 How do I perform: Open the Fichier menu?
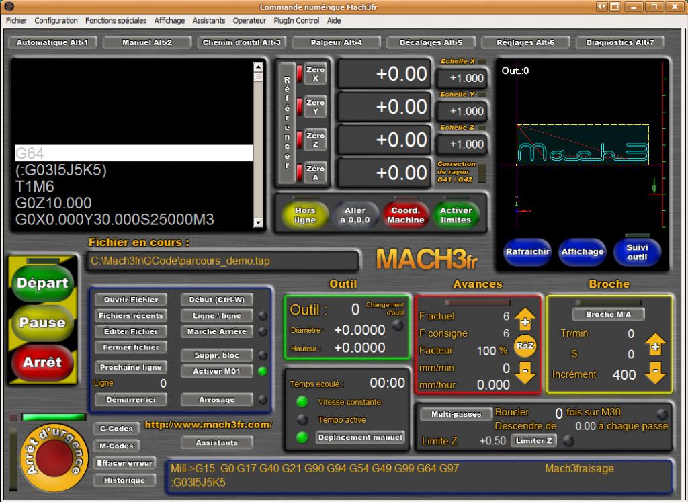point(16,21)
